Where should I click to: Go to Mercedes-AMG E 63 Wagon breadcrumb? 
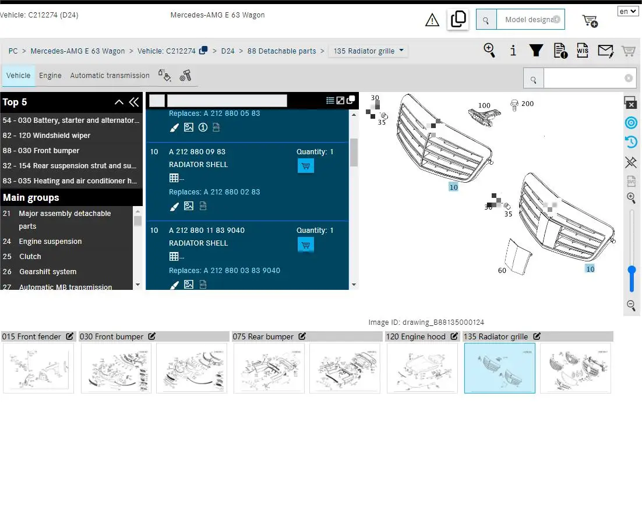[x=77, y=51]
